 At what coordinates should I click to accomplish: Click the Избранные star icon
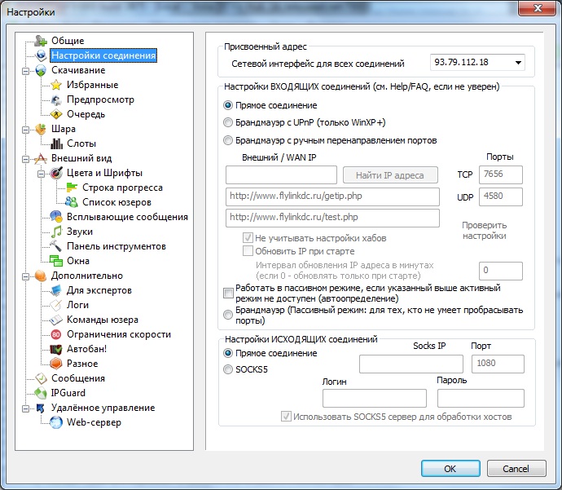pyautogui.click(x=56, y=85)
